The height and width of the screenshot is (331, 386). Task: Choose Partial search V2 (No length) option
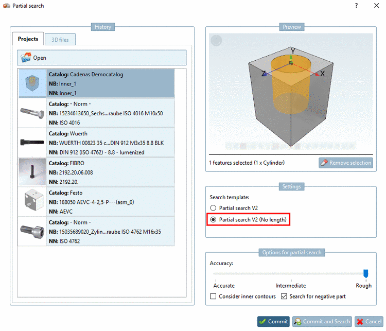pyautogui.click(x=249, y=219)
